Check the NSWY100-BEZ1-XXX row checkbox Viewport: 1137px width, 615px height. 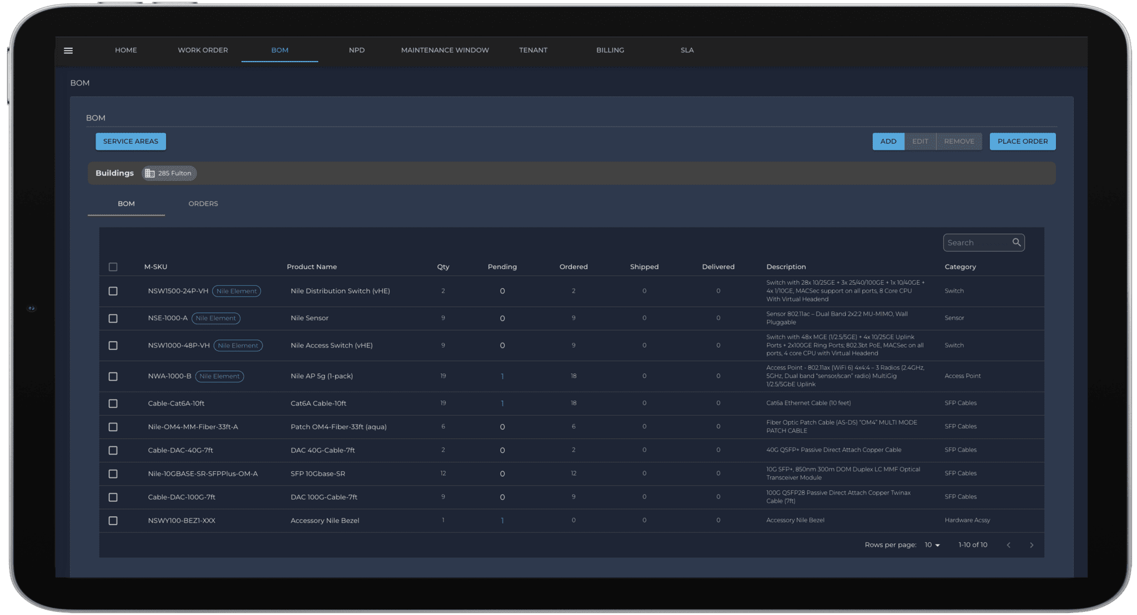pos(113,521)
